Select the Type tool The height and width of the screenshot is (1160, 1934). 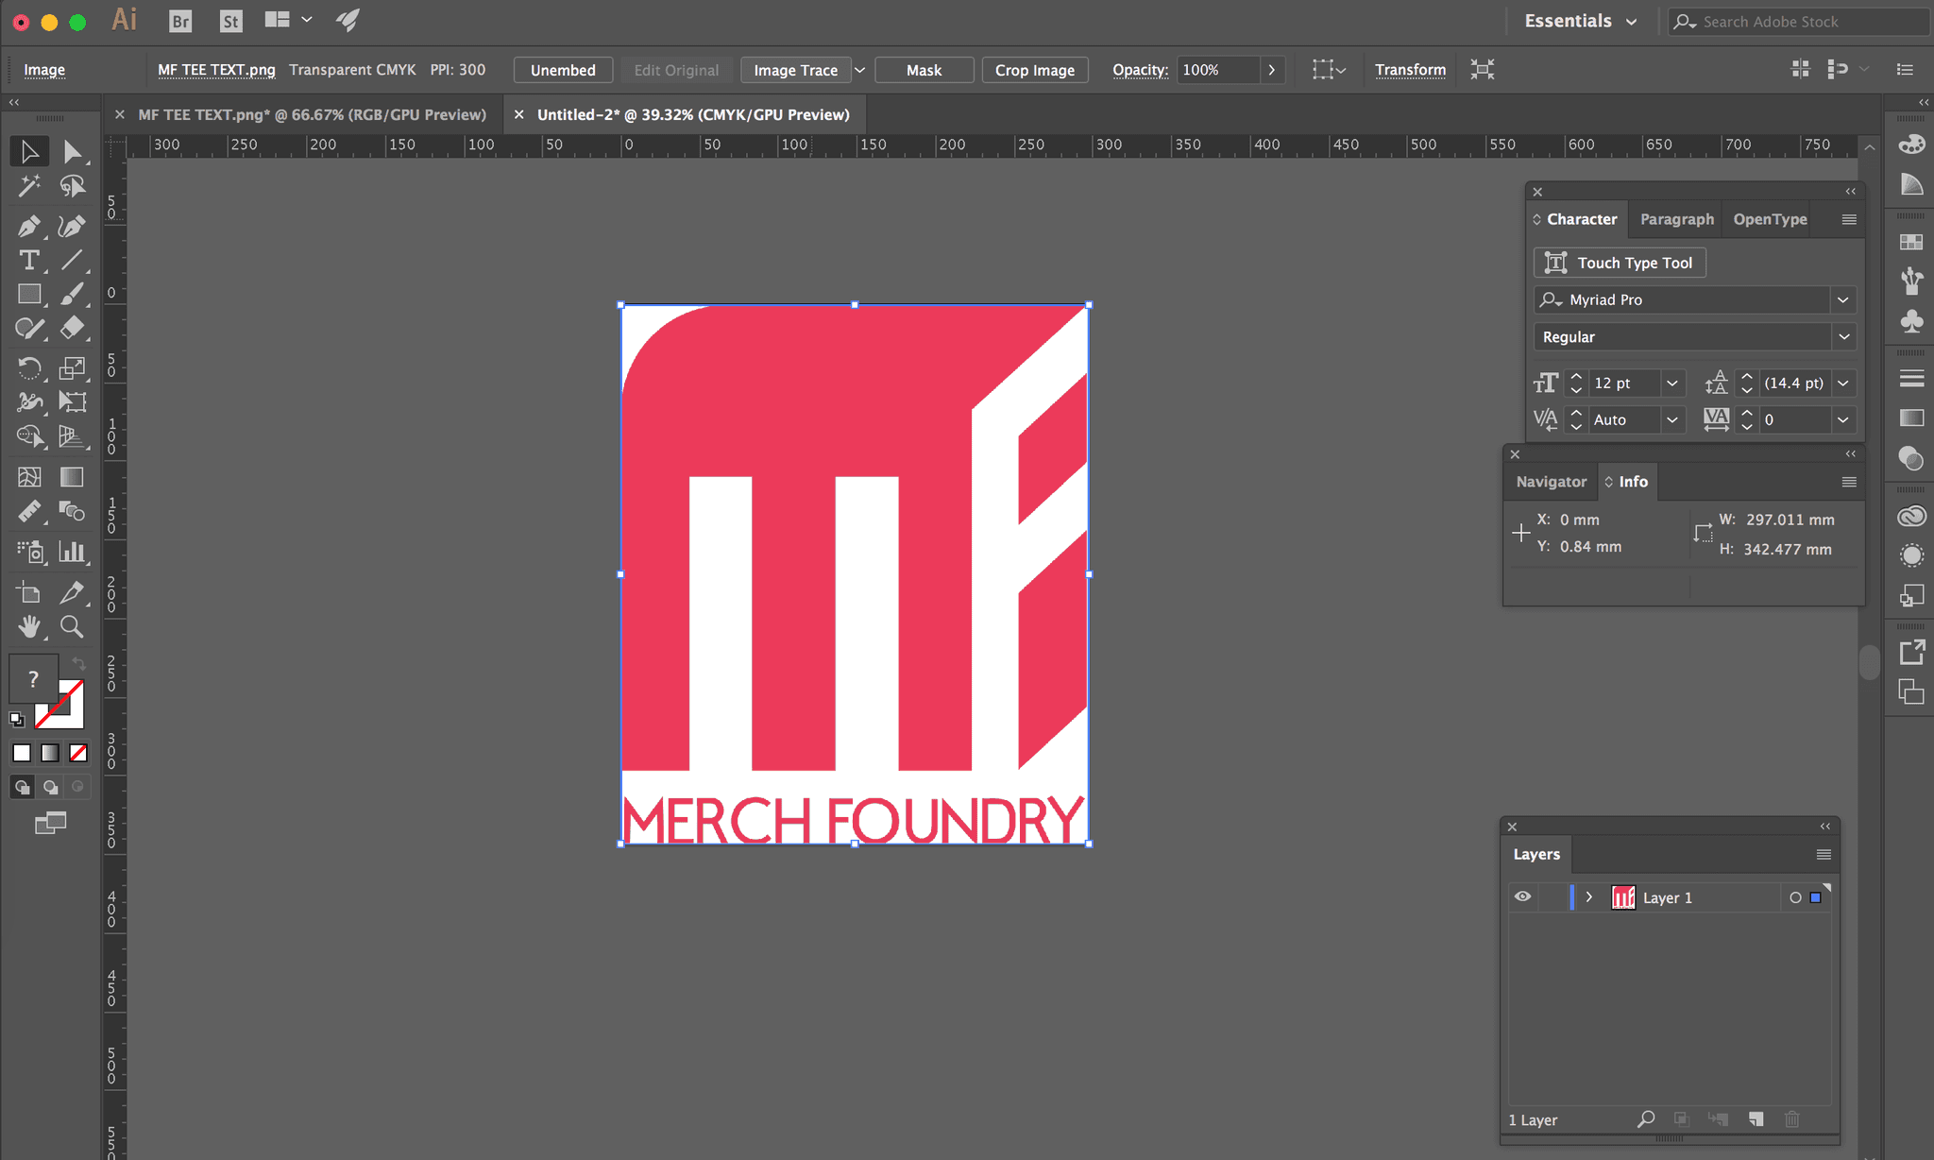[x=28, y=260]
